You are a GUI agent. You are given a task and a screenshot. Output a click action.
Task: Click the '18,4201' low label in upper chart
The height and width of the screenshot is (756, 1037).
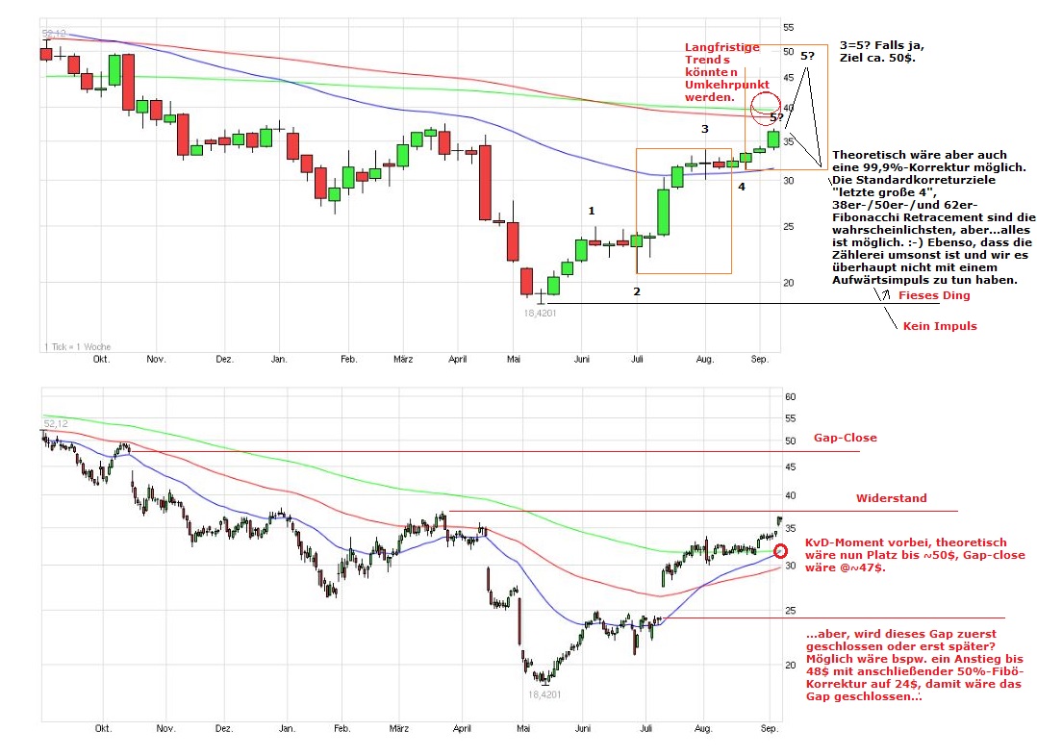coord(541,312)
